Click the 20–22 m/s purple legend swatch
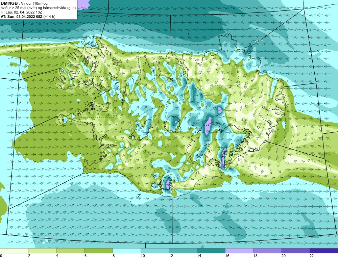This screenshot has width=338, height=258. [295, 251]
